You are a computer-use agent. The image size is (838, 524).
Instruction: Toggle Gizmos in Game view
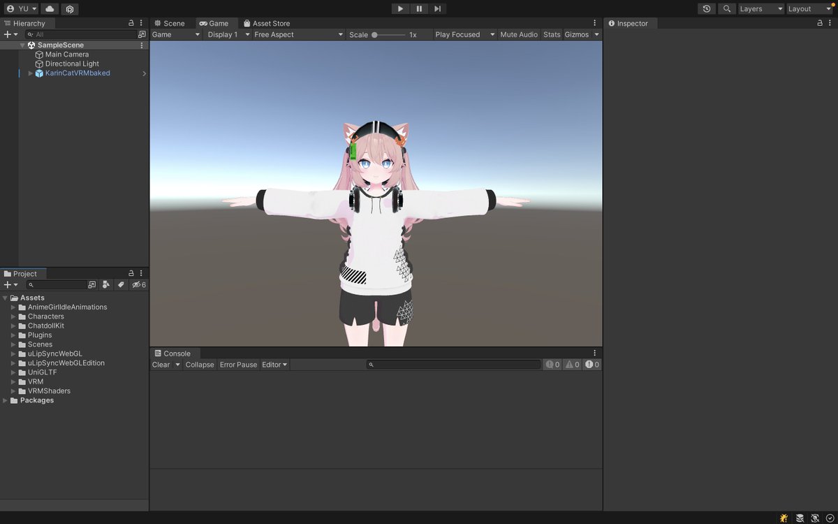(x=576, y=34)
